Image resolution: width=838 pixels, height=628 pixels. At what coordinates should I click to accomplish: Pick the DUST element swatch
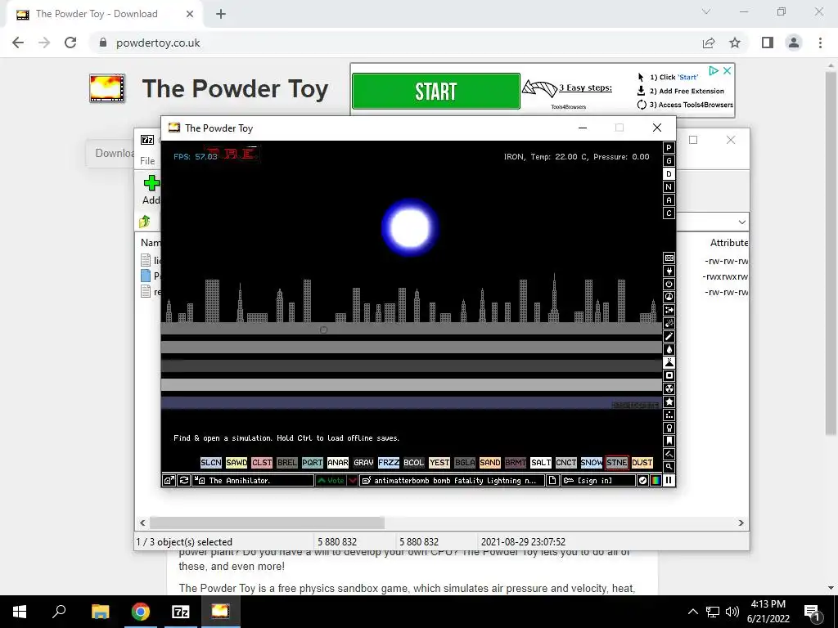[642, 463]
